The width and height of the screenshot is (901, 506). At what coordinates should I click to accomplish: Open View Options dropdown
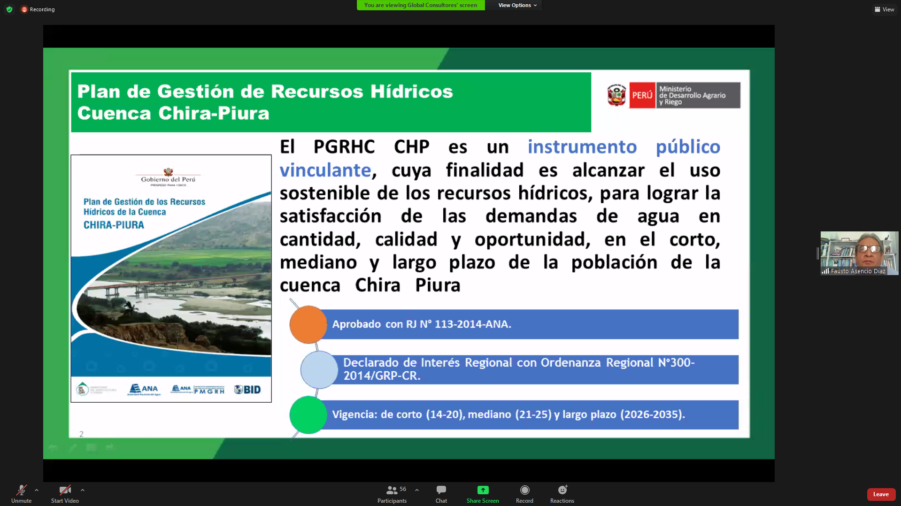click(517, 5)
